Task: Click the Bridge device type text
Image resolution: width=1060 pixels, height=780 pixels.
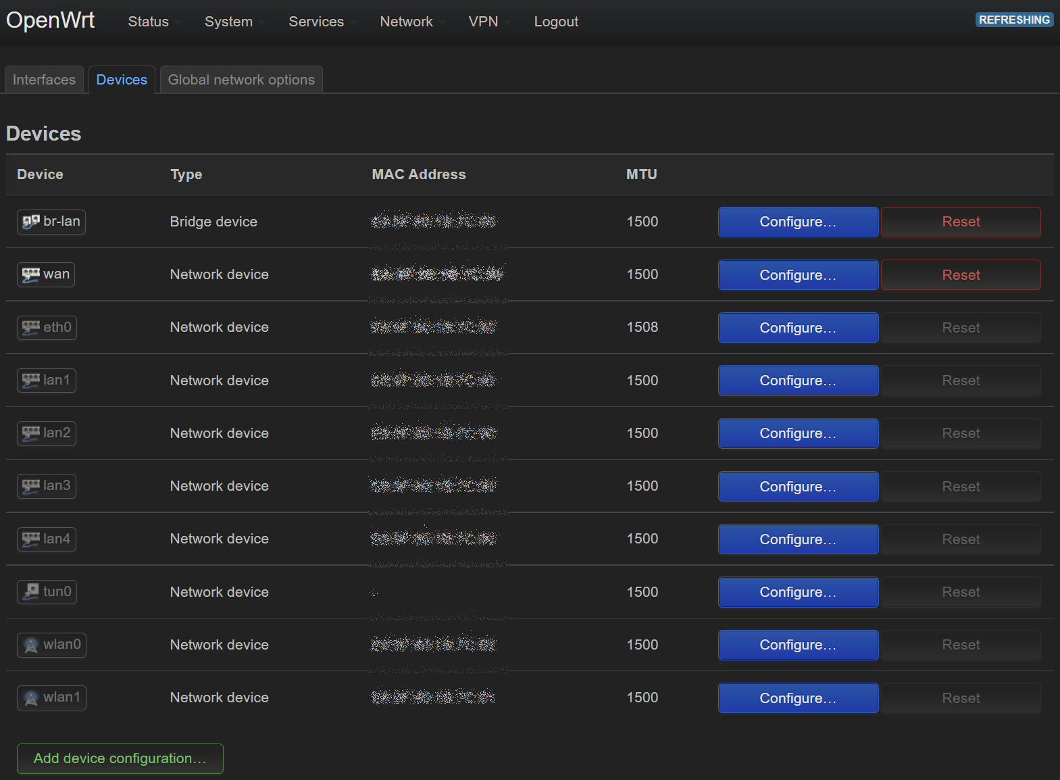Action: click(213, 222)
